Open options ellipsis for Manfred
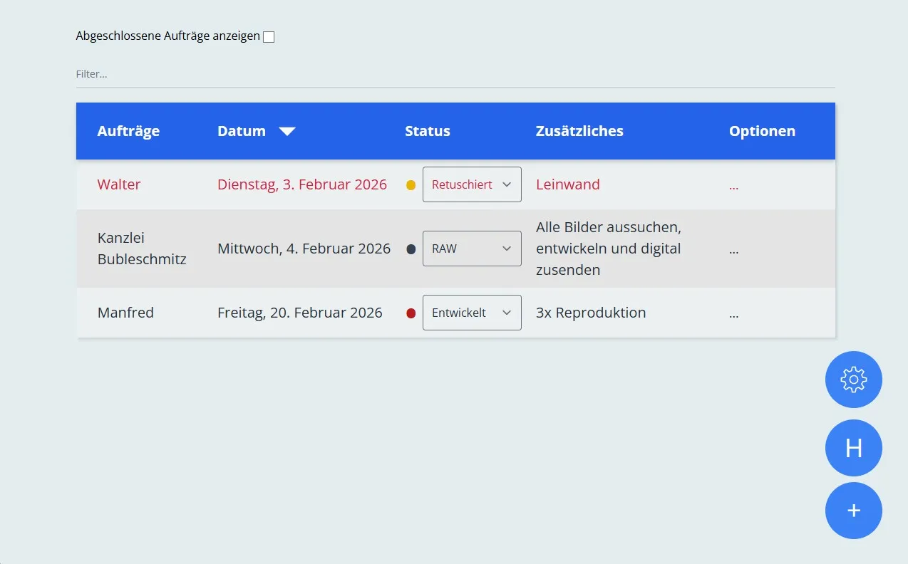 point(733,313)
